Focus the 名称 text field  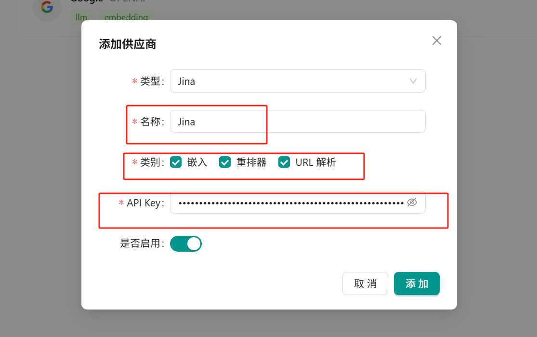pos(298,121)
